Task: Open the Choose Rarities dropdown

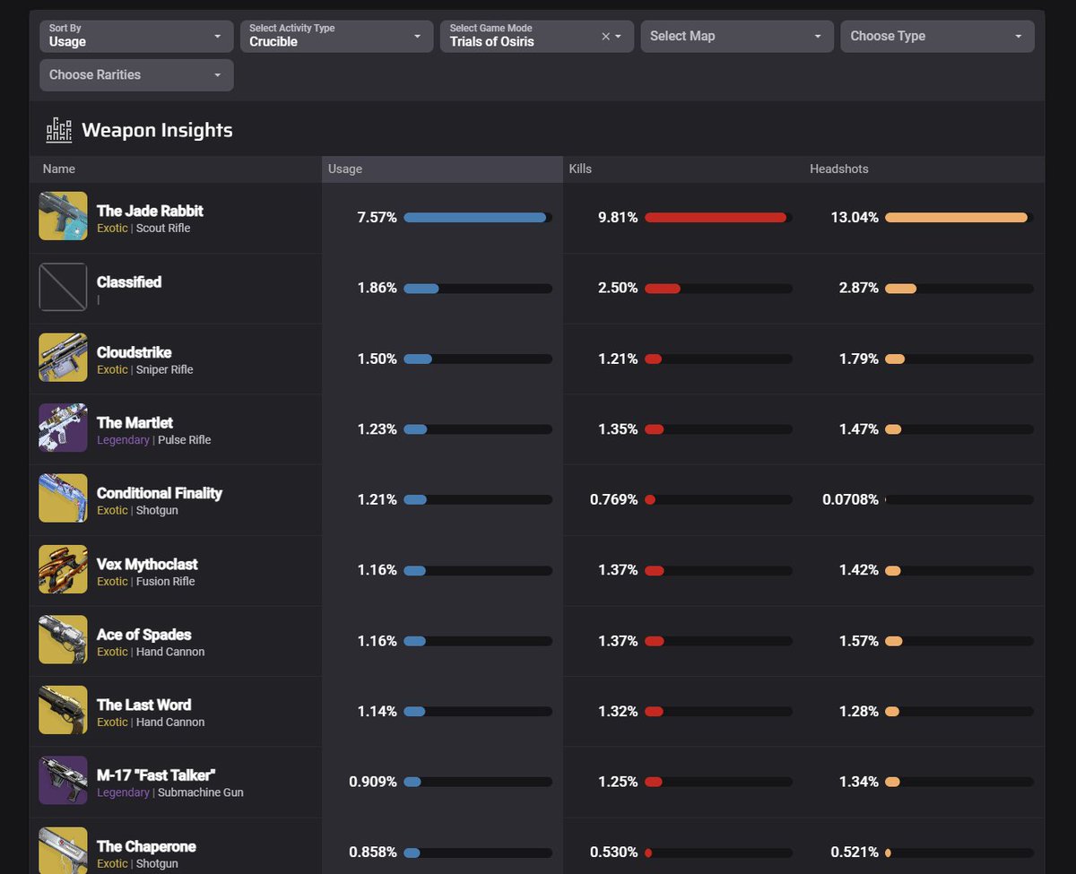Action: (x=136, y=75)
